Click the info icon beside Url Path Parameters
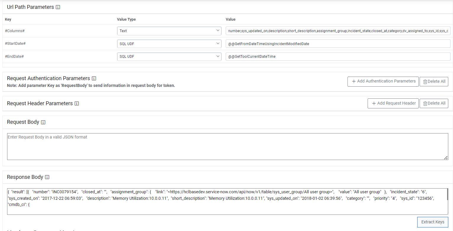Screen dimensions: 453x231 [x=58, y=7]
